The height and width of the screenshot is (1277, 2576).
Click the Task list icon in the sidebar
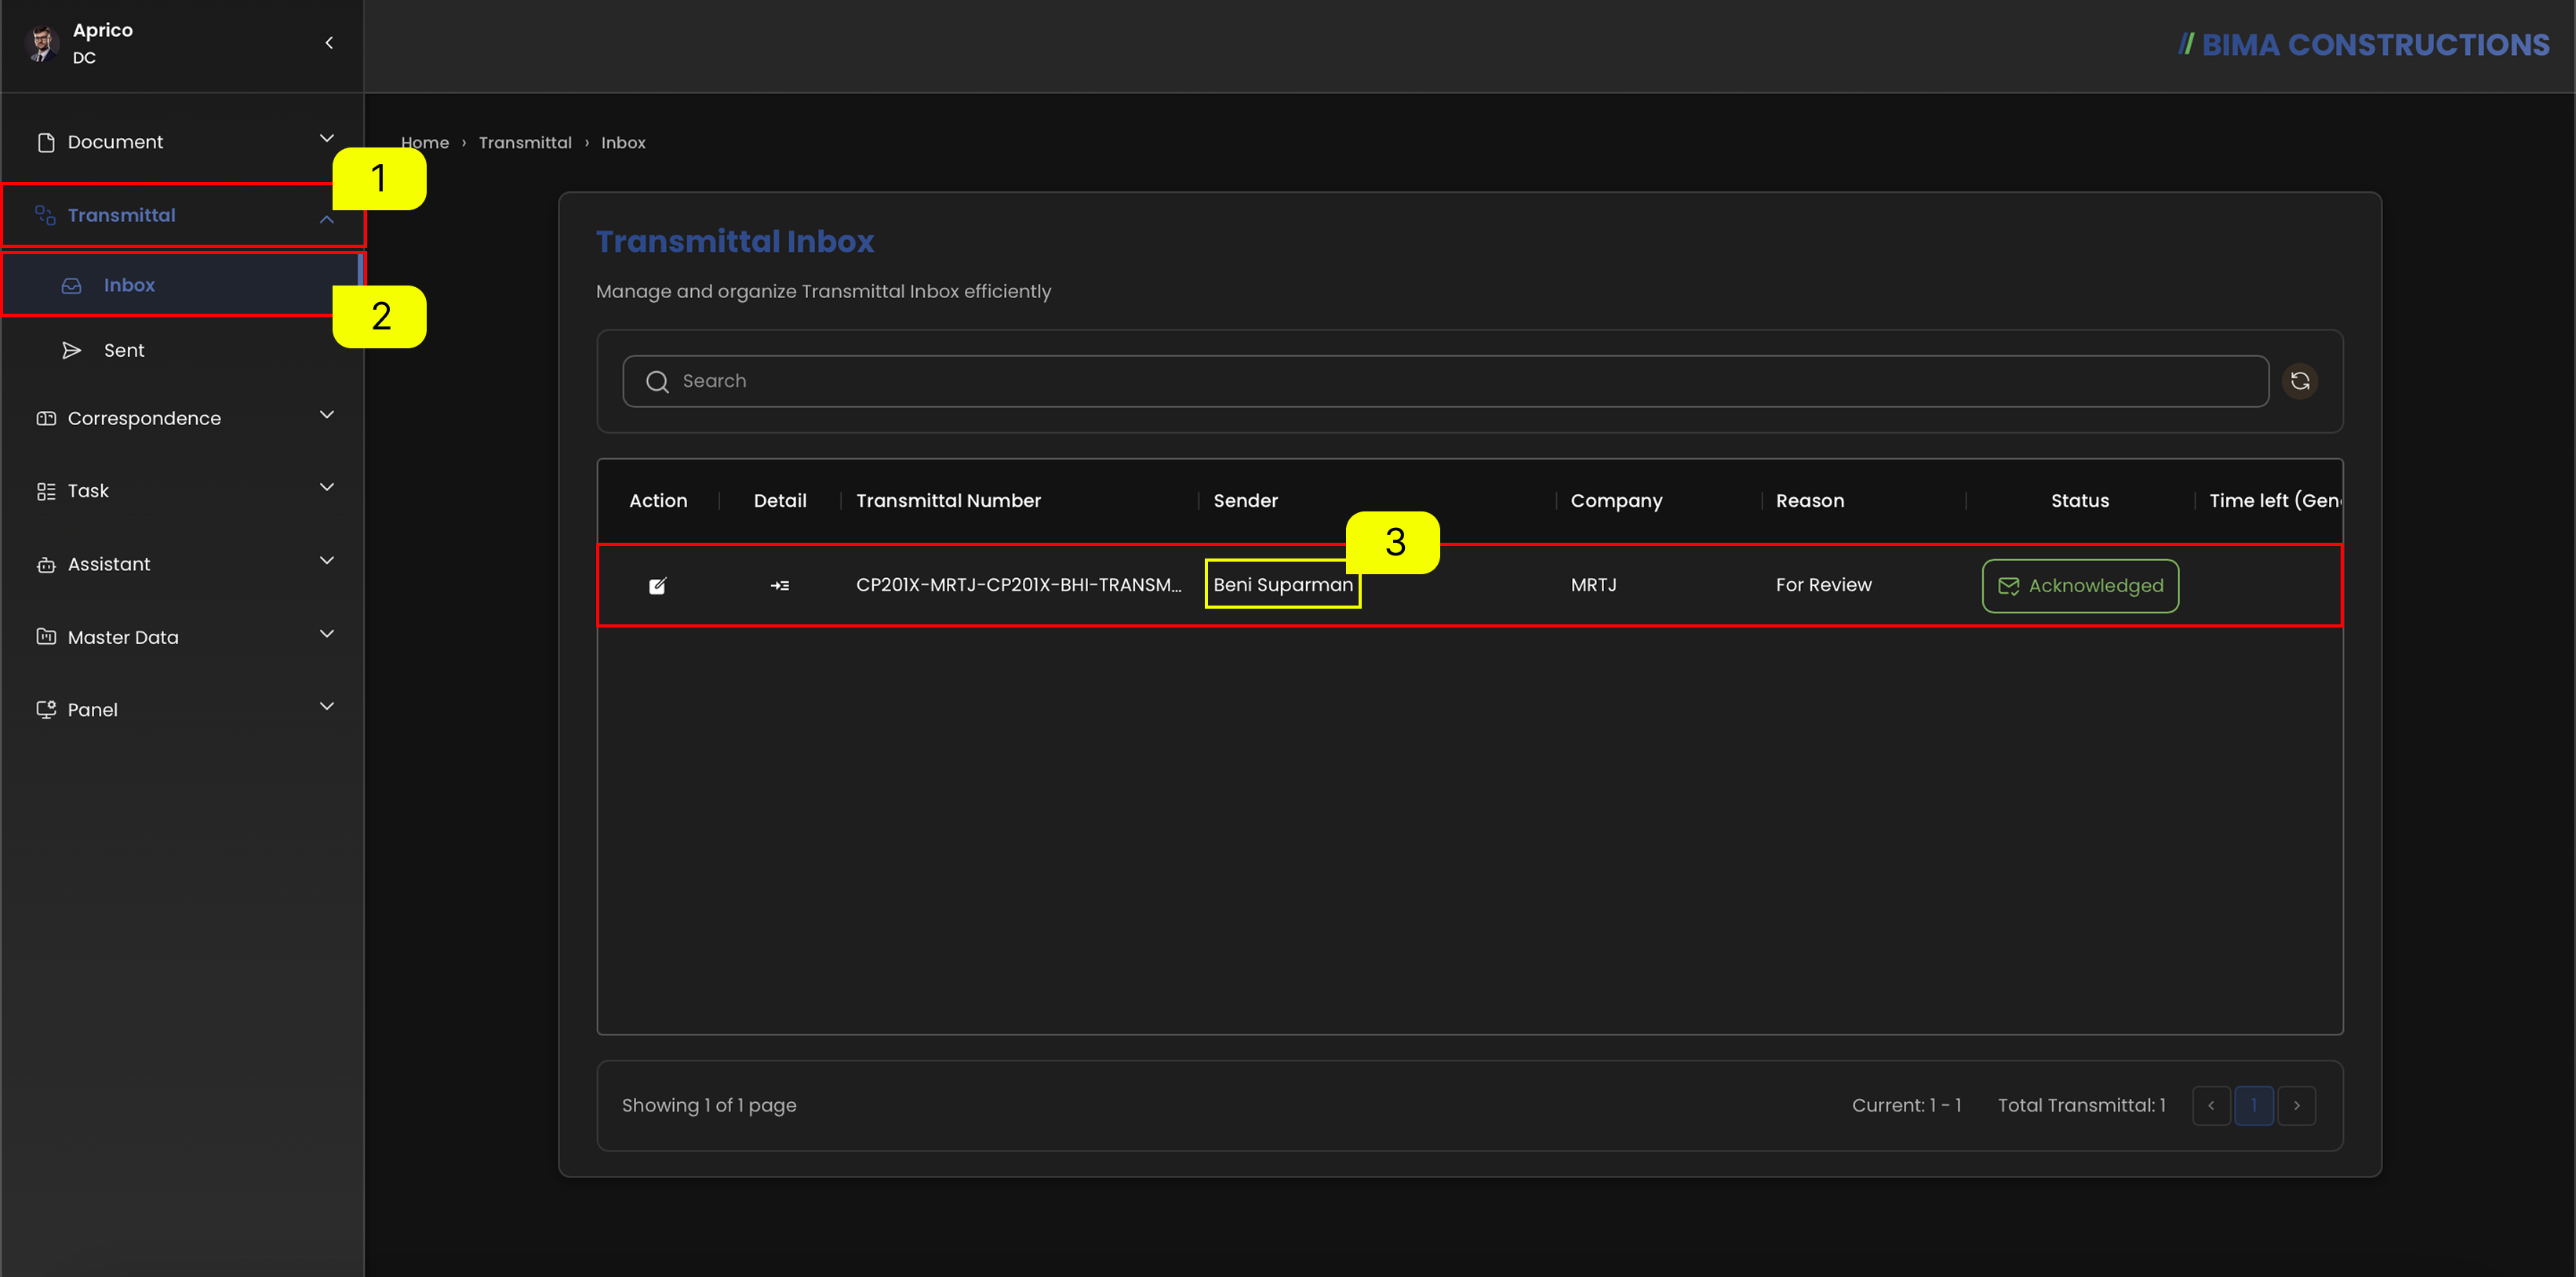(x=46, y=491)
